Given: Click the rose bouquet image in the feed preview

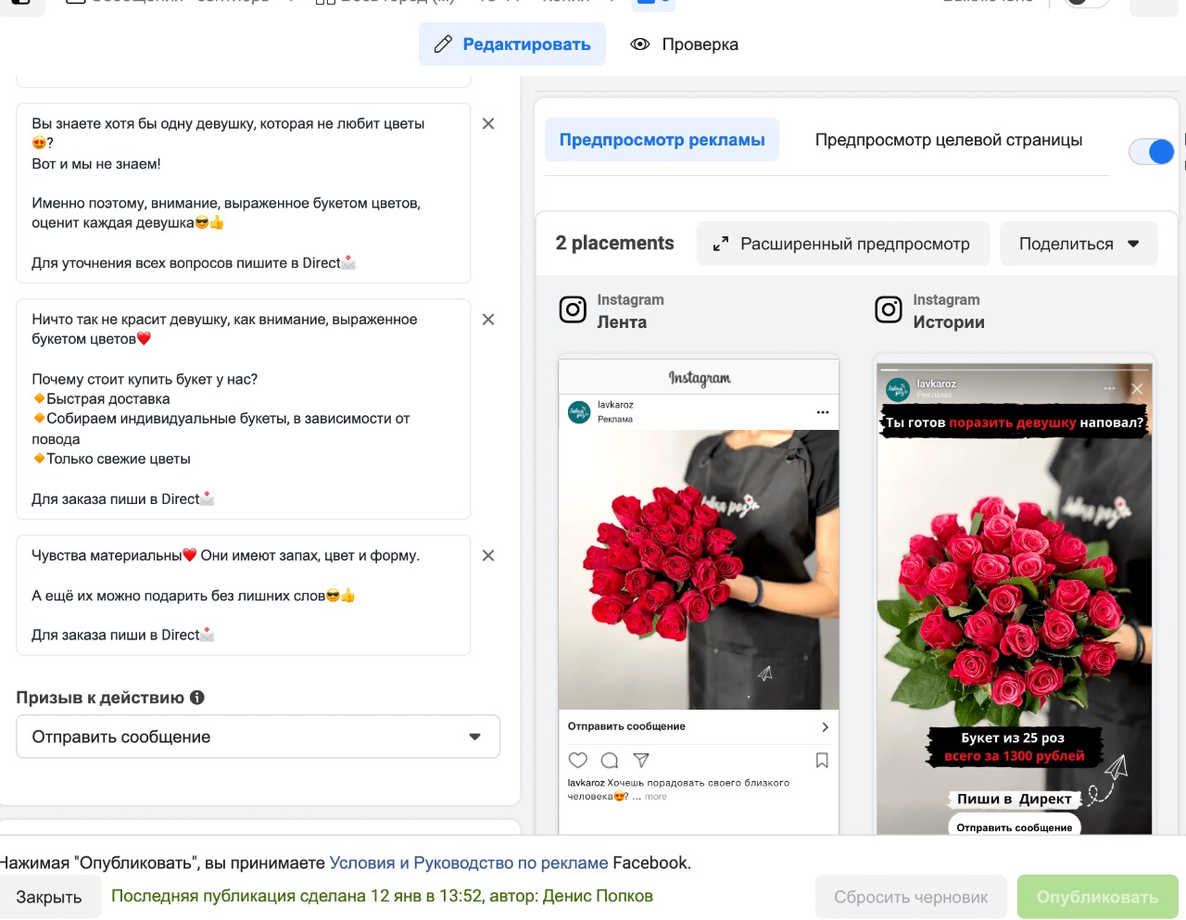Looking at the screenshot, I should (x=699, y=570).
